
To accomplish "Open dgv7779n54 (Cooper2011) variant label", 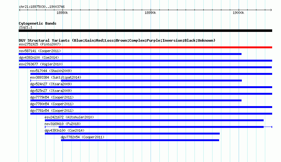I will pyautogui.click(x=52, y=97).
